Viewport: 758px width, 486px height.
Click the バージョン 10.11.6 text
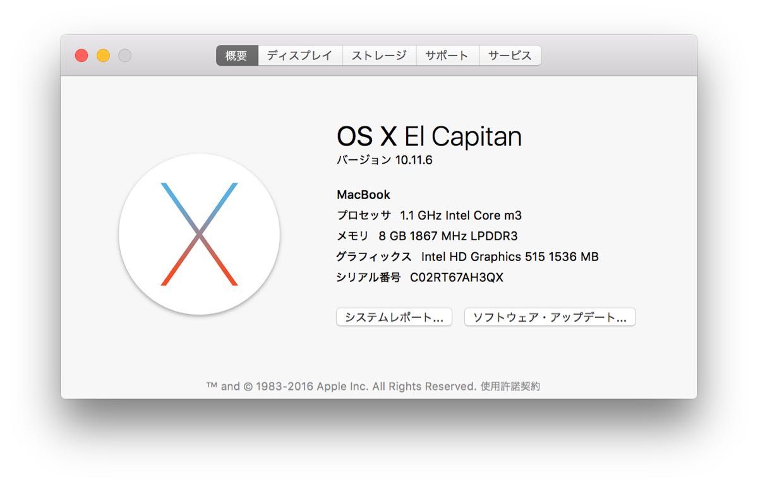pyautogui.click(x=385, y=161)
